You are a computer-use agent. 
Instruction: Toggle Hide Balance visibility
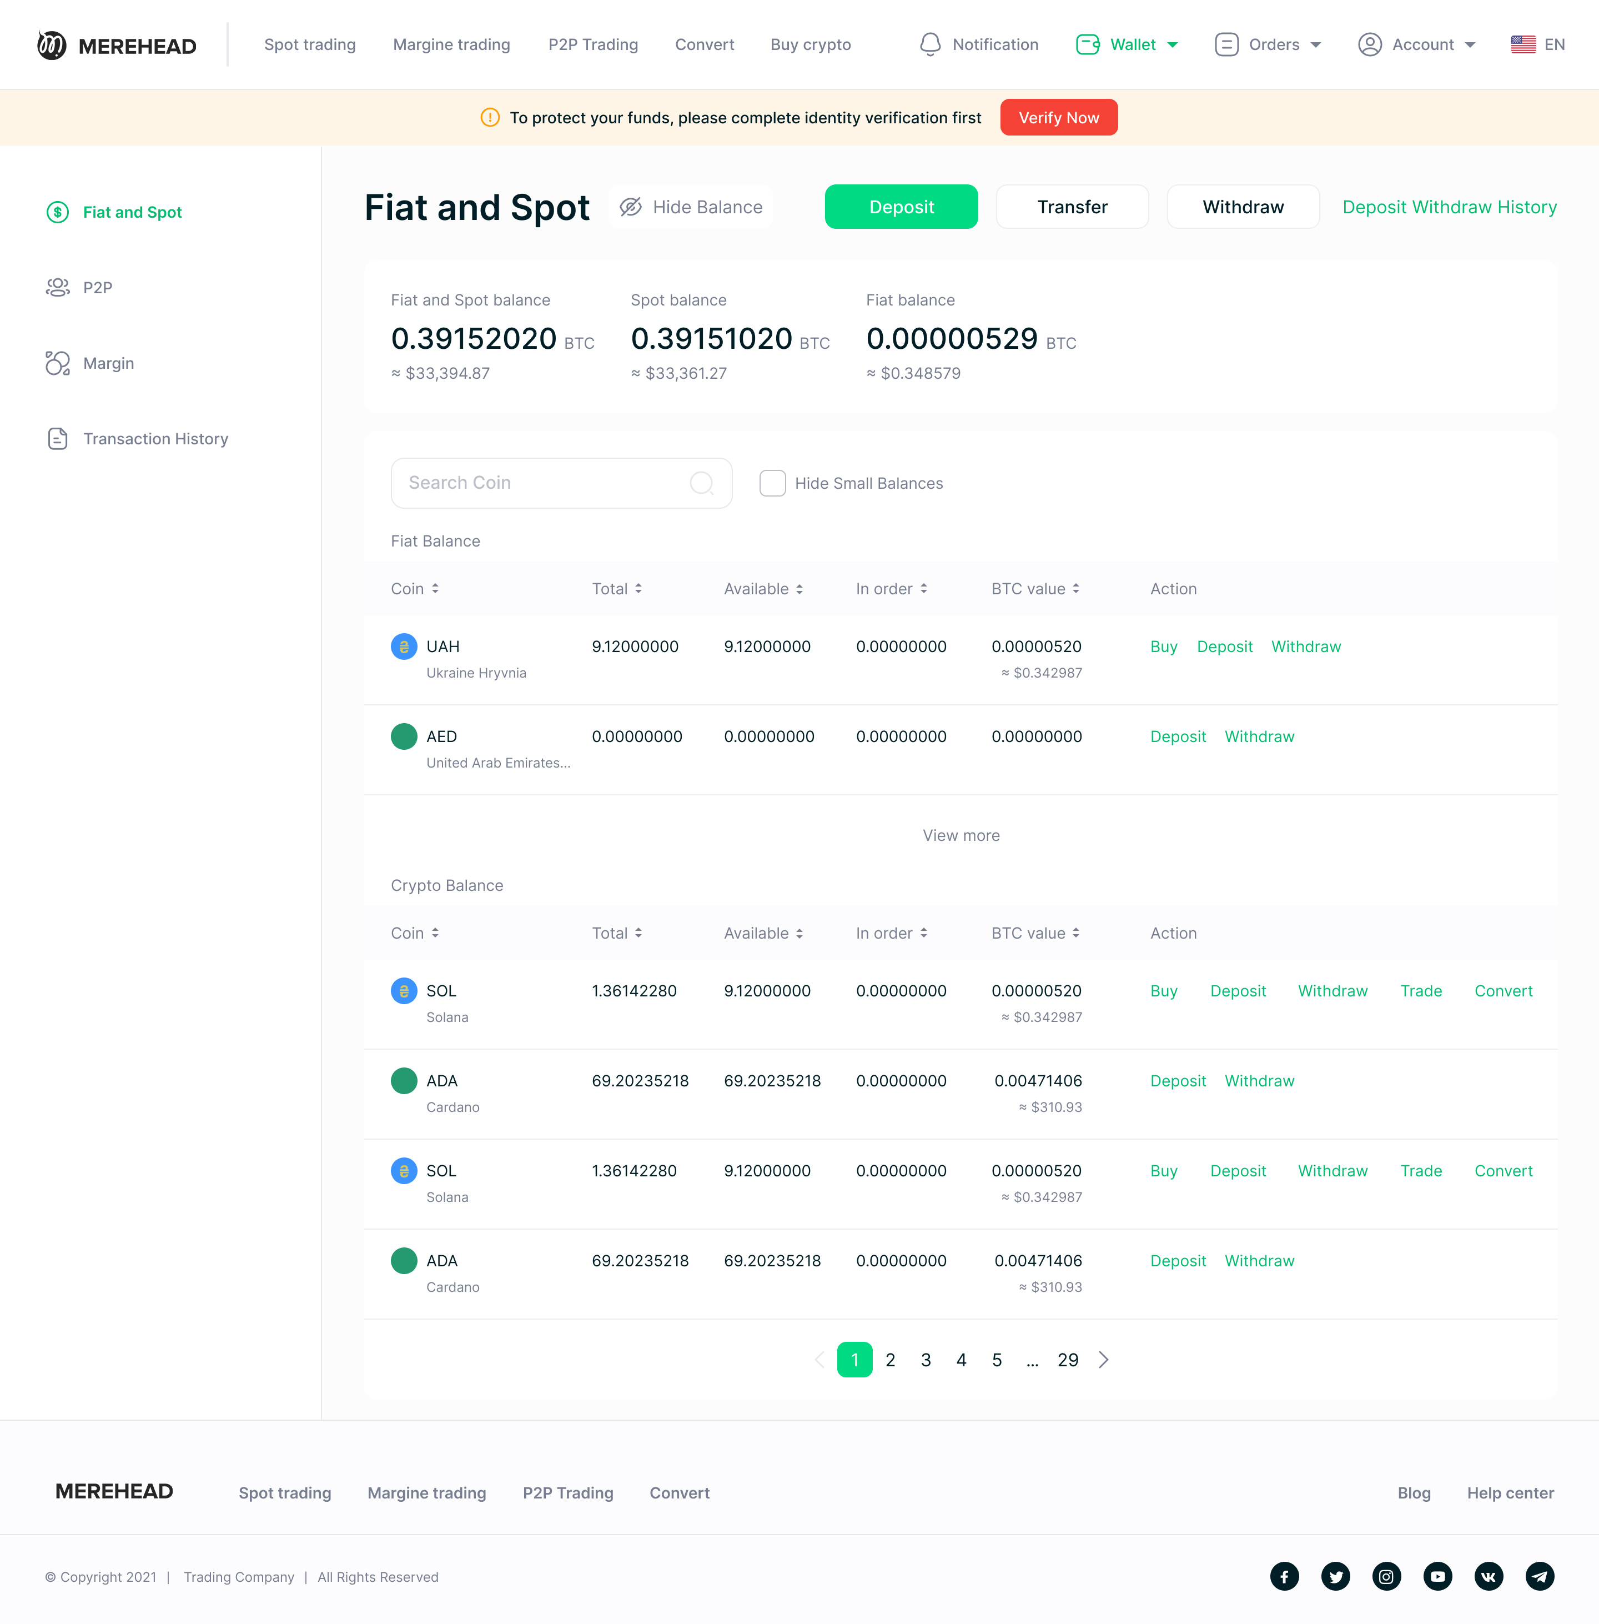click(690, 207)
